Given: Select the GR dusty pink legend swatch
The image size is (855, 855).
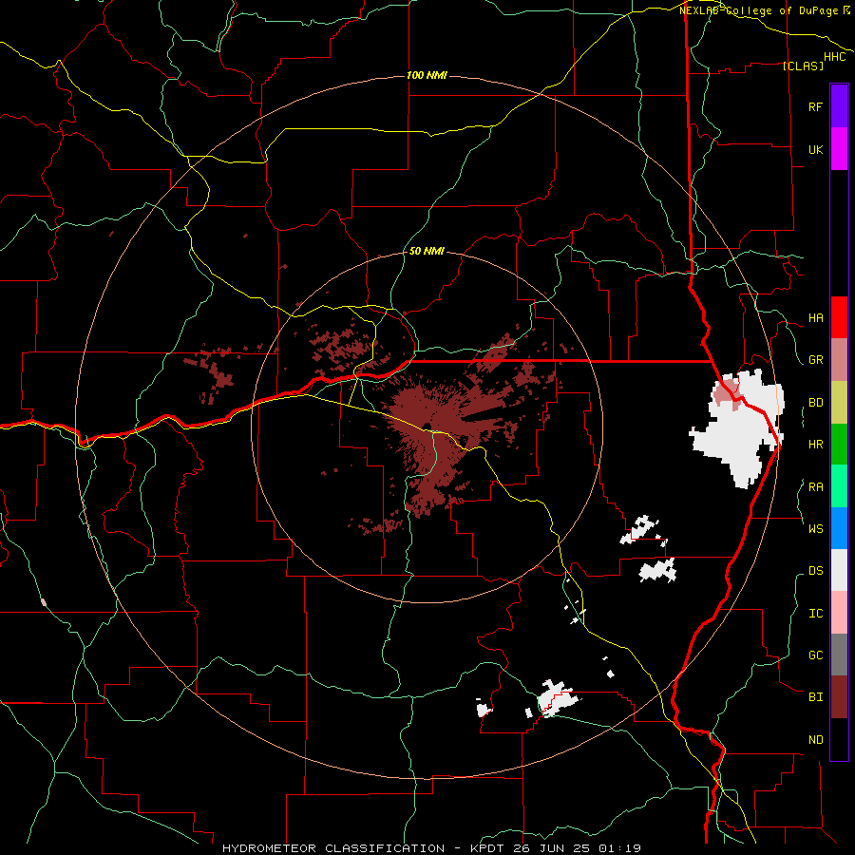Looking at the screenshot, I should (839, 359).
